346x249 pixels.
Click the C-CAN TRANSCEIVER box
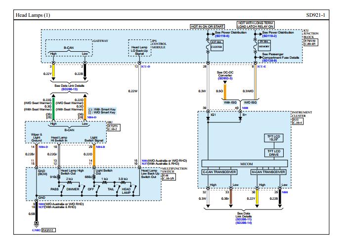(219, 172)
